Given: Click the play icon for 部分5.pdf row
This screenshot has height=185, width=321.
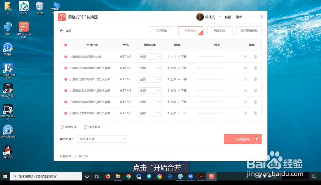Looking at the screenshot, I should tap(246, 113).
